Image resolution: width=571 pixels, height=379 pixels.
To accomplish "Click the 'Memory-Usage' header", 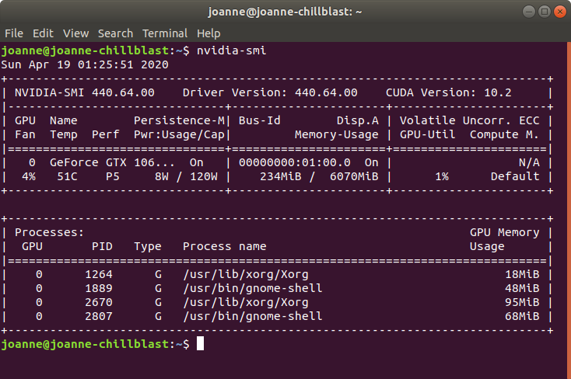I will point(337,135).
